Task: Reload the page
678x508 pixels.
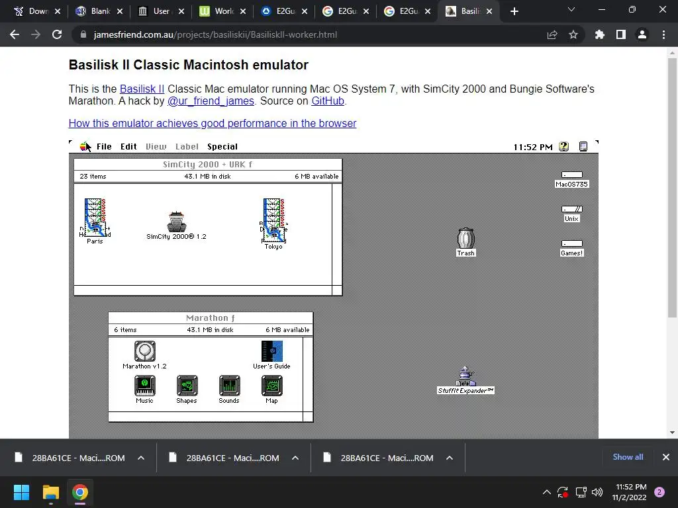Action: tap(57, 34)
